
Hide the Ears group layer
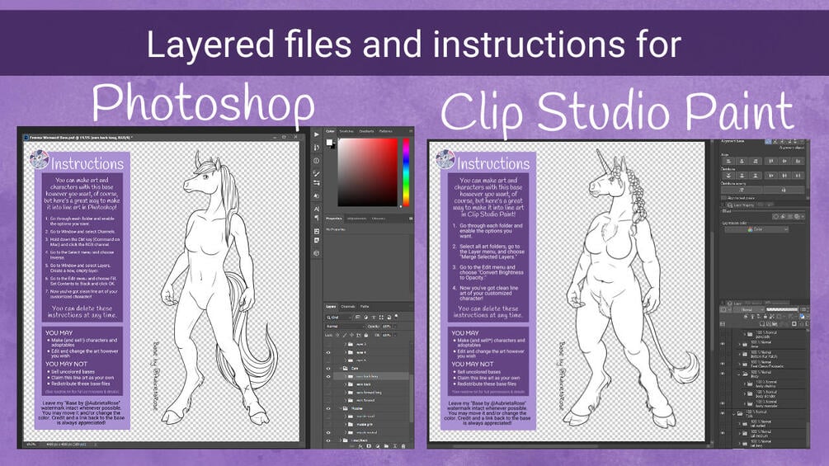click(x=328, y=368)
